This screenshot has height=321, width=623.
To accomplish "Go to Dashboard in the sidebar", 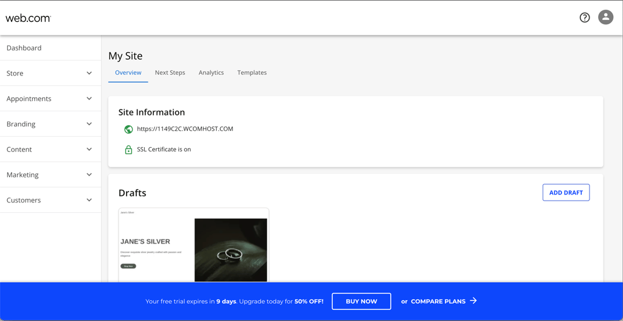I will [50, 48].
